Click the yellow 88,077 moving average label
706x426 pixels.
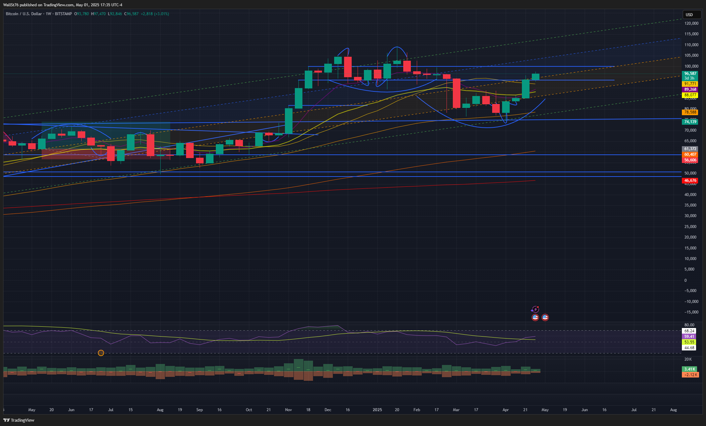[x=690, y=95]
